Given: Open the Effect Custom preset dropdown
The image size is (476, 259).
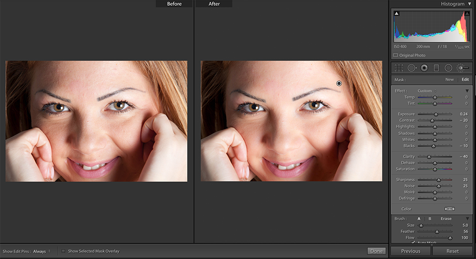Looking at the screenshot, I should pos(427,91).
